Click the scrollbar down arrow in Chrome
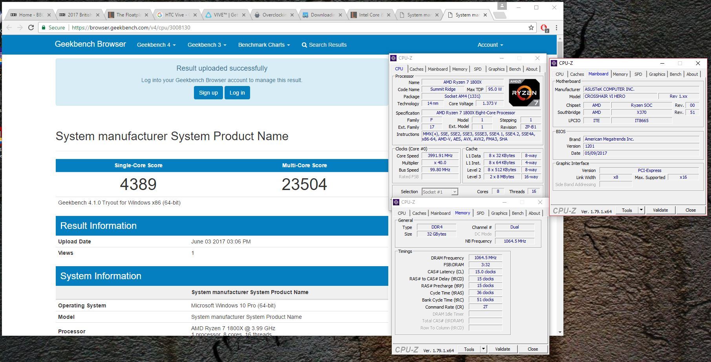 point(559,332)
